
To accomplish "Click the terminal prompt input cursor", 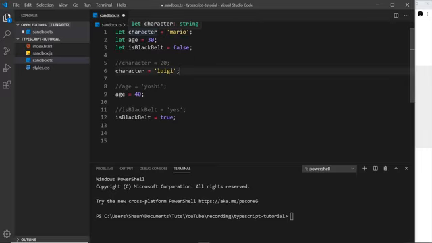I will point(292,216).
